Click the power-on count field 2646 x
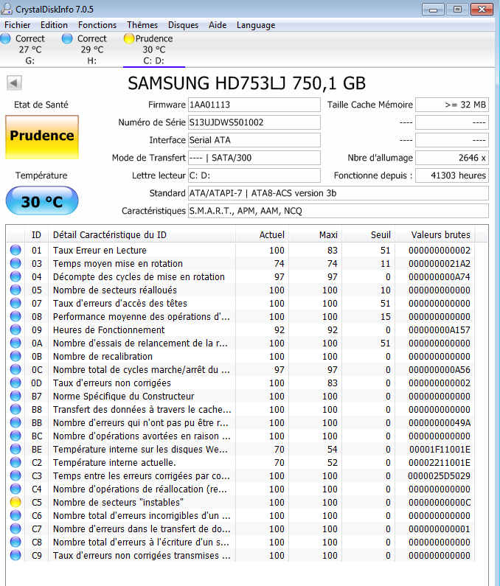This screenshot has height=586, width=500. click(x=452, y=158)
